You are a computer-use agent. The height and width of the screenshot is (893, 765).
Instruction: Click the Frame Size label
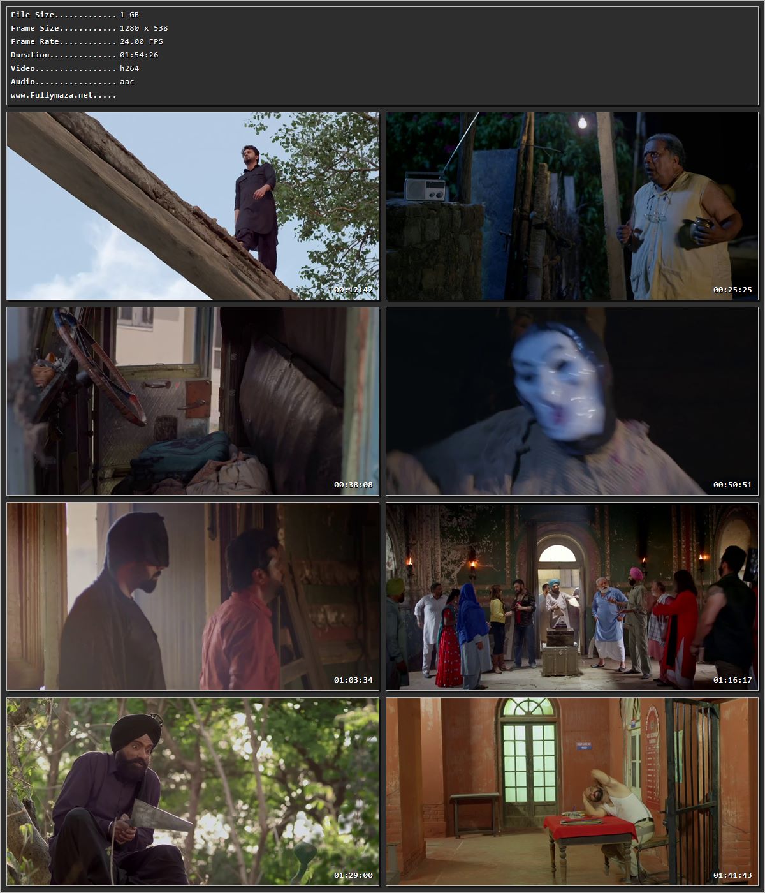(x=35, y=28)
